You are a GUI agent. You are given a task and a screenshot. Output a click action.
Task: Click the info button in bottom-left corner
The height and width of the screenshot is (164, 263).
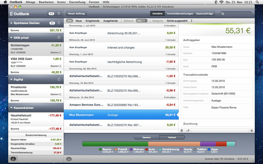pos(13,159)
